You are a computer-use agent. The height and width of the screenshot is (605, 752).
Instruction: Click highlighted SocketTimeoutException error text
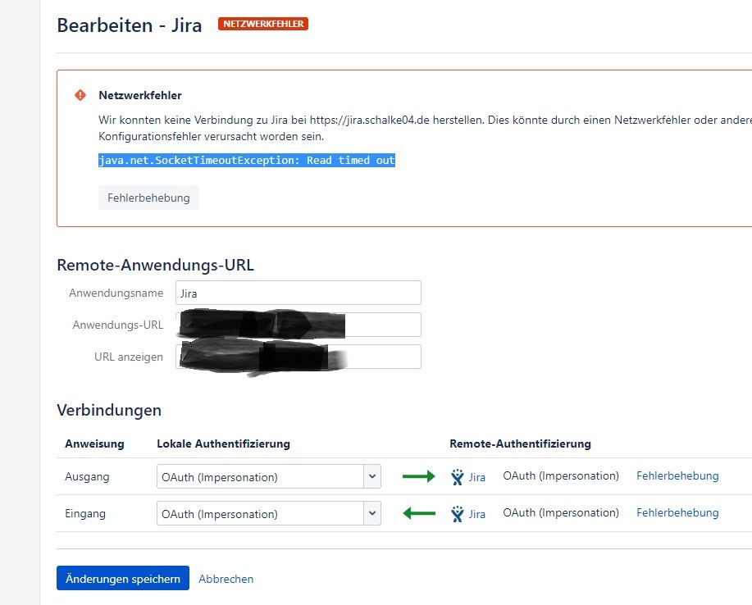click(x=247, y=160)
